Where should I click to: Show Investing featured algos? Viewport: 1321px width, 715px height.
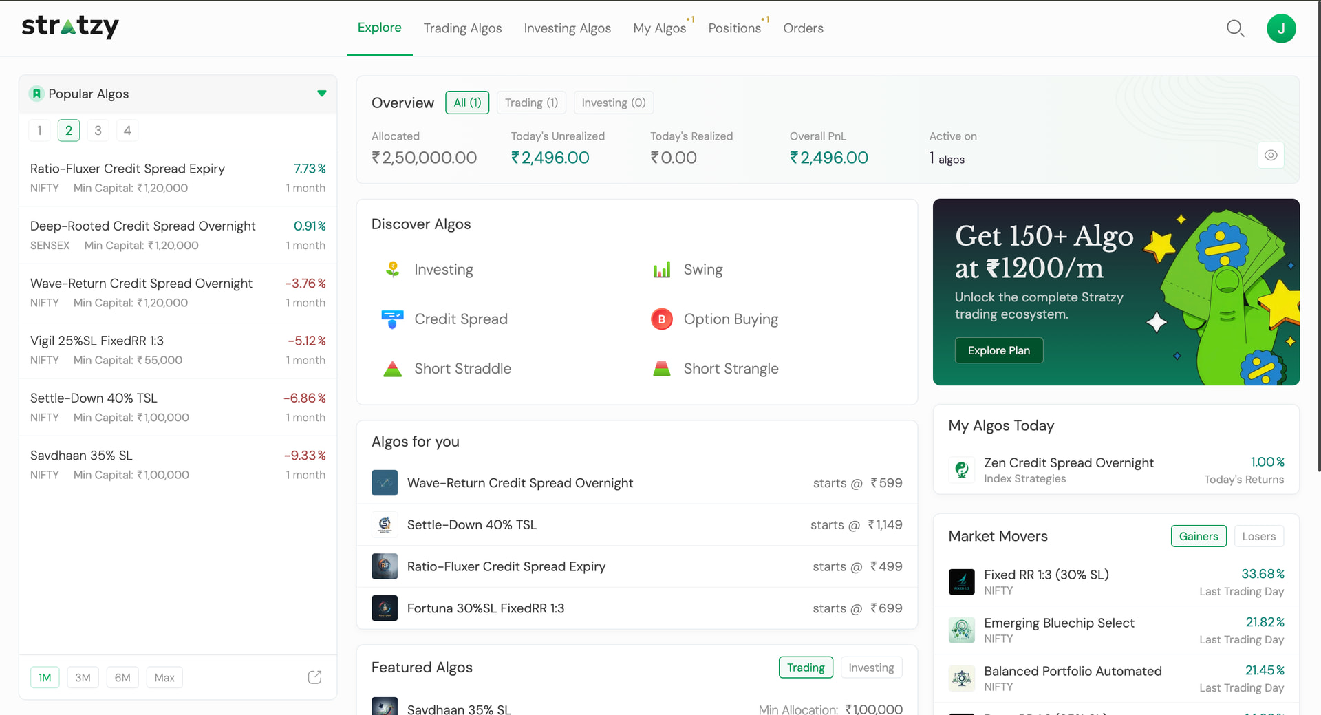871,668
